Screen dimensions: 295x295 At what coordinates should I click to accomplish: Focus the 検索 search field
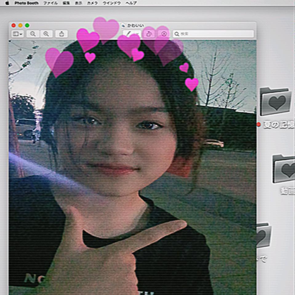point(213,34)
